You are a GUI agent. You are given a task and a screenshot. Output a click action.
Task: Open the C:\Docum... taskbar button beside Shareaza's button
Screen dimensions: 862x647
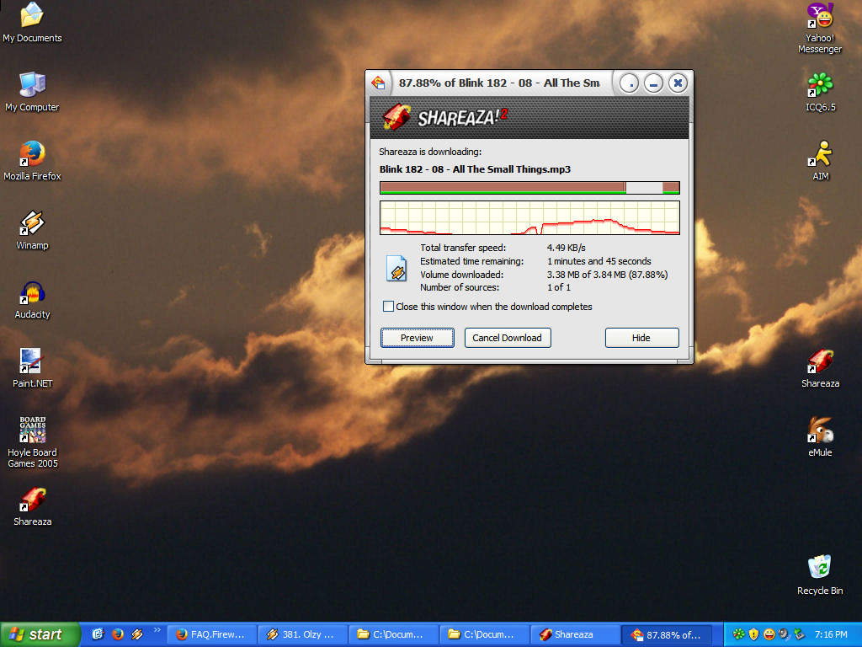click(x=484, y=634)
